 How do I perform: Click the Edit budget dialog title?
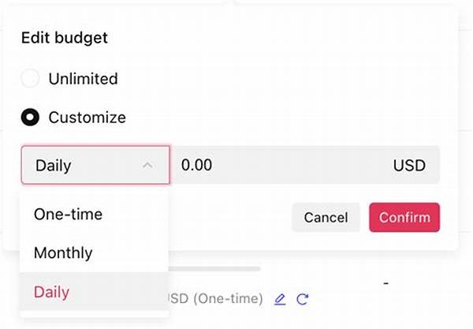coord(65,38)
